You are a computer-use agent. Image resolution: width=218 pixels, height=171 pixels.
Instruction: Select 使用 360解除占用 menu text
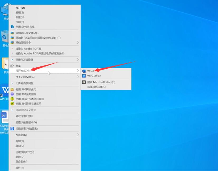coord(26,89)
